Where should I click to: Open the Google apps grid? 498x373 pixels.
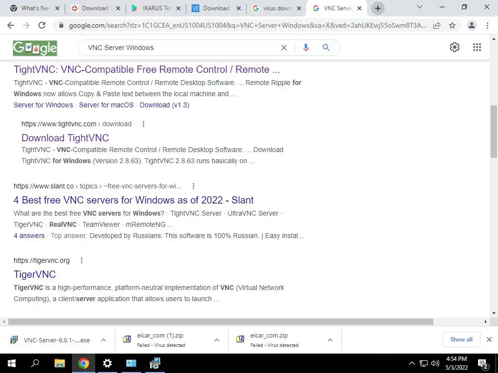(477, 47)
